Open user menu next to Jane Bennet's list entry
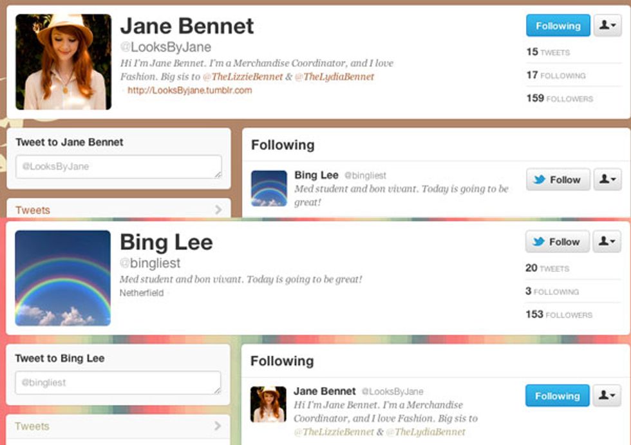Viewport: 631px width, 445px height. tap(607, 395)
